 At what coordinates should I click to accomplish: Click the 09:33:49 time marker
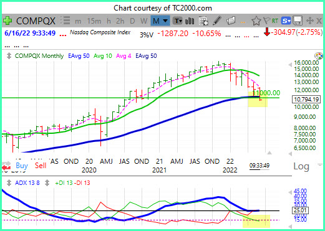coord(260,166)
